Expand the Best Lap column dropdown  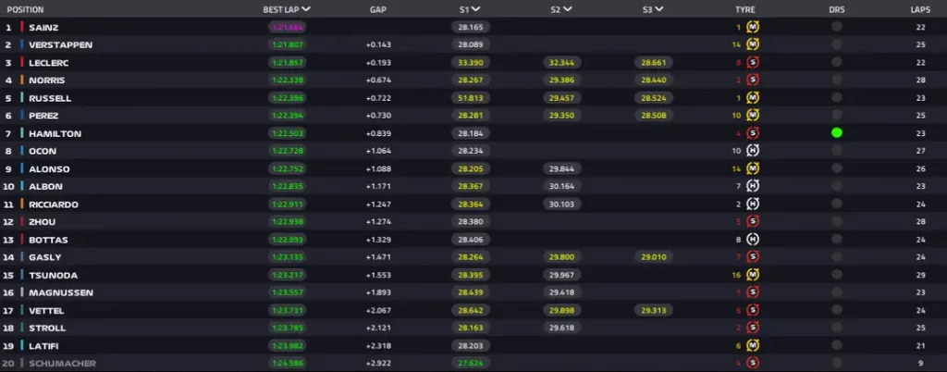tap(305, 9)
